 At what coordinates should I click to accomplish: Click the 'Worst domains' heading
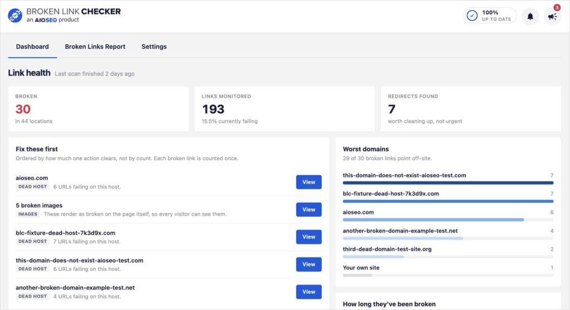tap(366, 149)
